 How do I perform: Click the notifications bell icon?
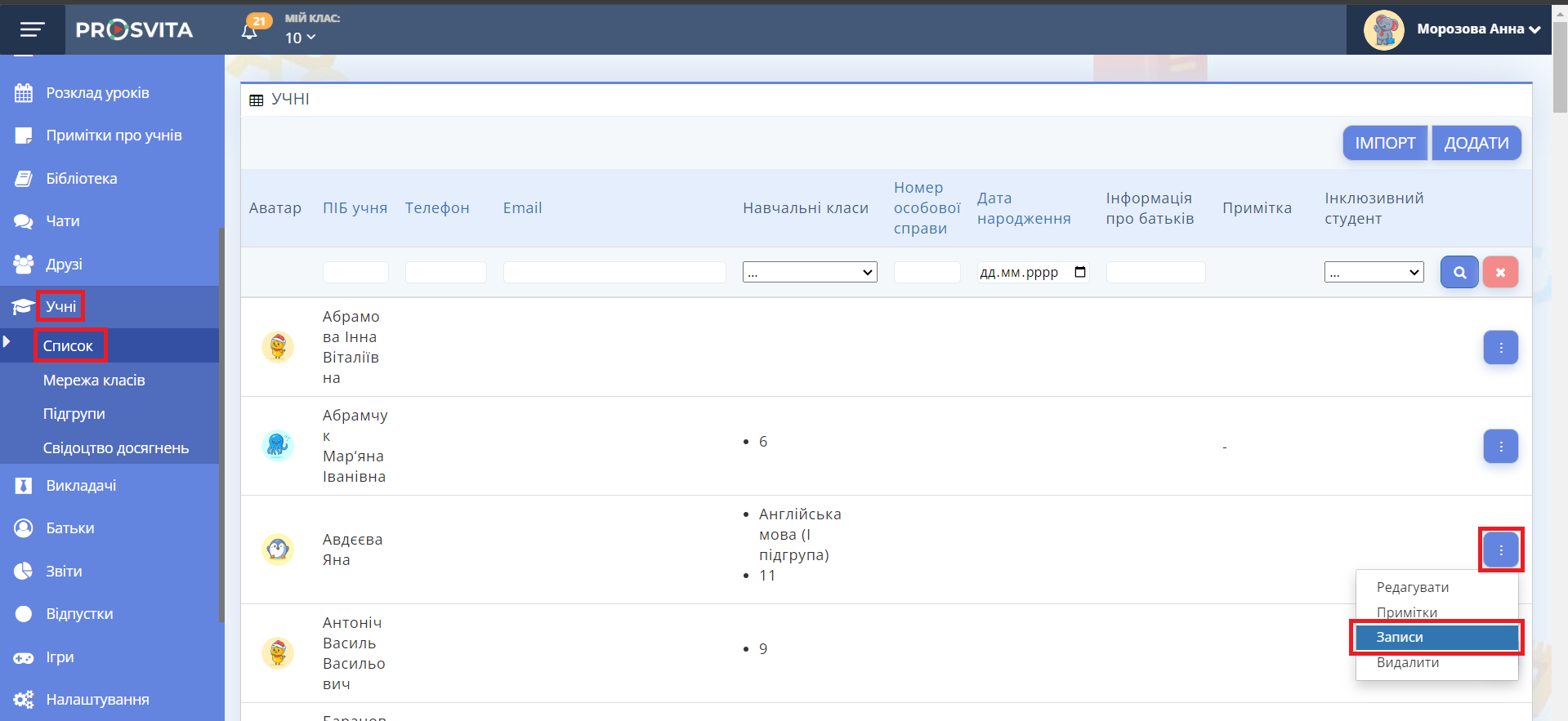click(249, 31)
